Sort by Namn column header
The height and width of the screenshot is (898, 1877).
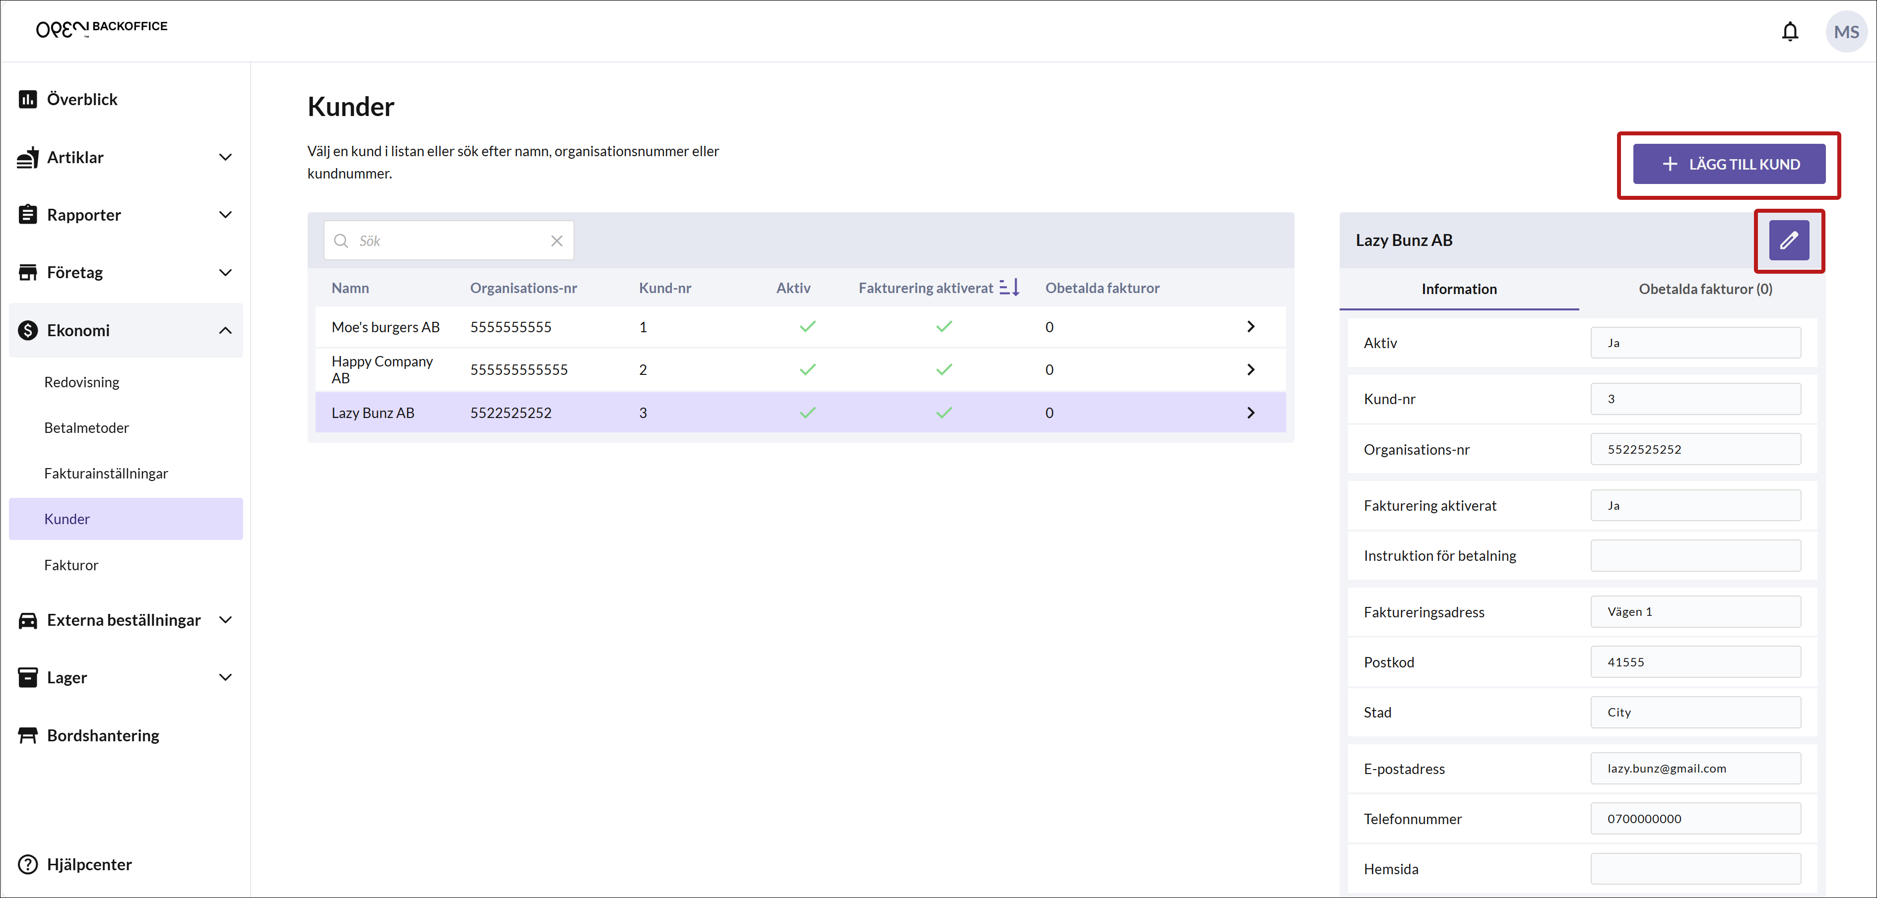[x=350, y=288]
